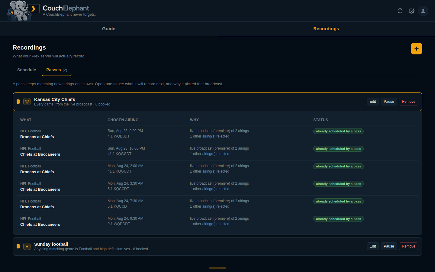
Task: Click status badge for the 9:30 AM airing
Action: coord(338,219)
